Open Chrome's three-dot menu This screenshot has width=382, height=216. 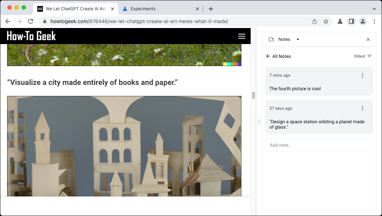tap(374, 21)
